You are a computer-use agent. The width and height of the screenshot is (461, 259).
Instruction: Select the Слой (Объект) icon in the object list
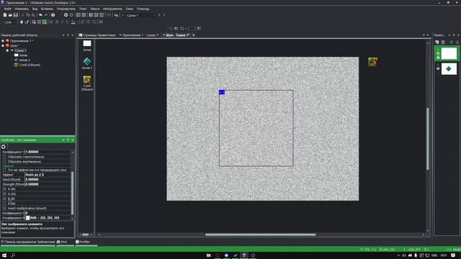pos(87,79)
